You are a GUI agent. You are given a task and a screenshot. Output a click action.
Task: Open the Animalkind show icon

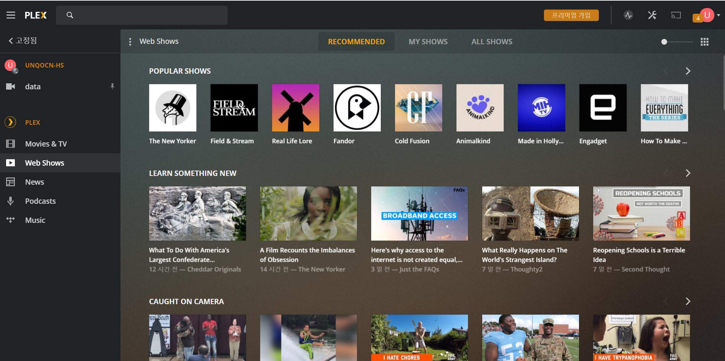480,108
